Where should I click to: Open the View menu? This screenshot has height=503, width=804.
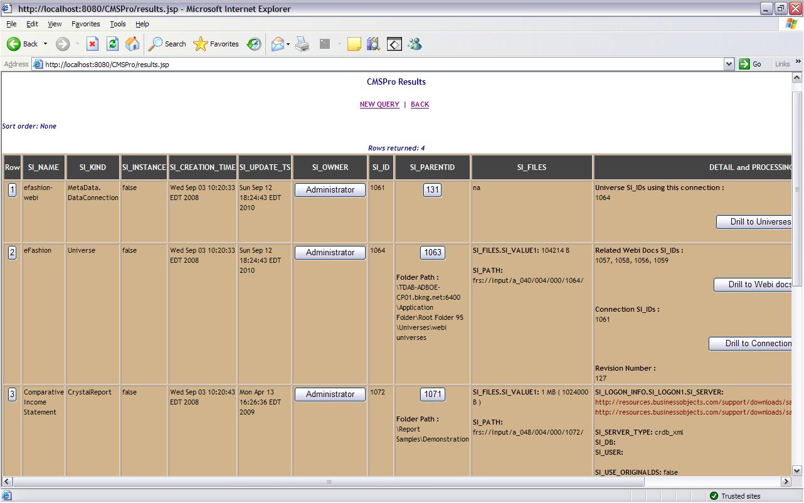55,24
